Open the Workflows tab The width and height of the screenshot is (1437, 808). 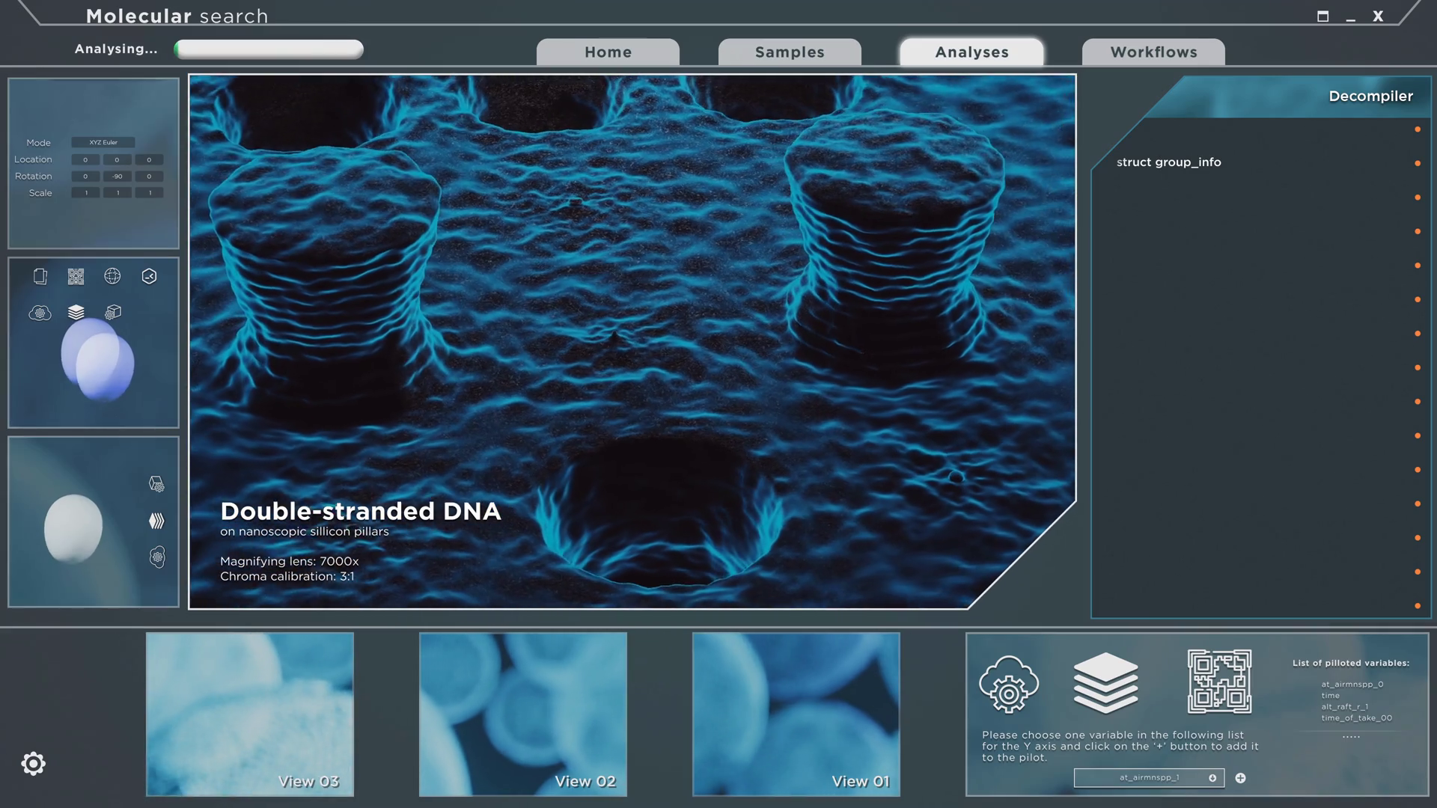tap(1153, 52)
